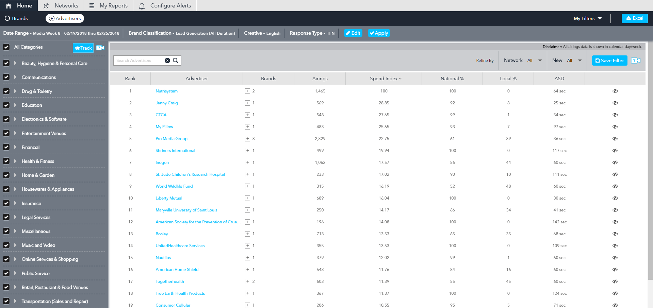Open My Filters dropdown
Viewport: 653px width, 308px height.
[588, 18]
